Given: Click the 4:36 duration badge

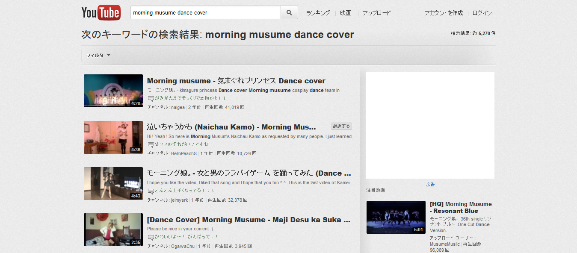Looking at the screenshot, I should pyautogui.click(x=136, y=150).
